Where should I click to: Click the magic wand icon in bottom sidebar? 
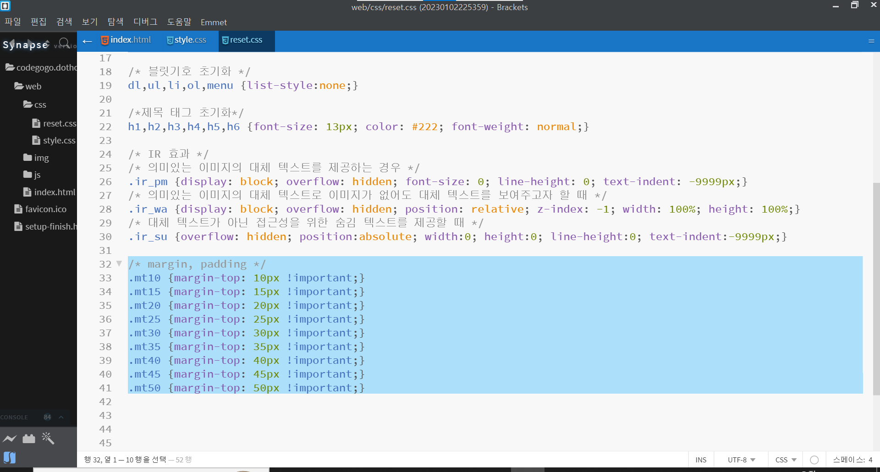point(48,439)
